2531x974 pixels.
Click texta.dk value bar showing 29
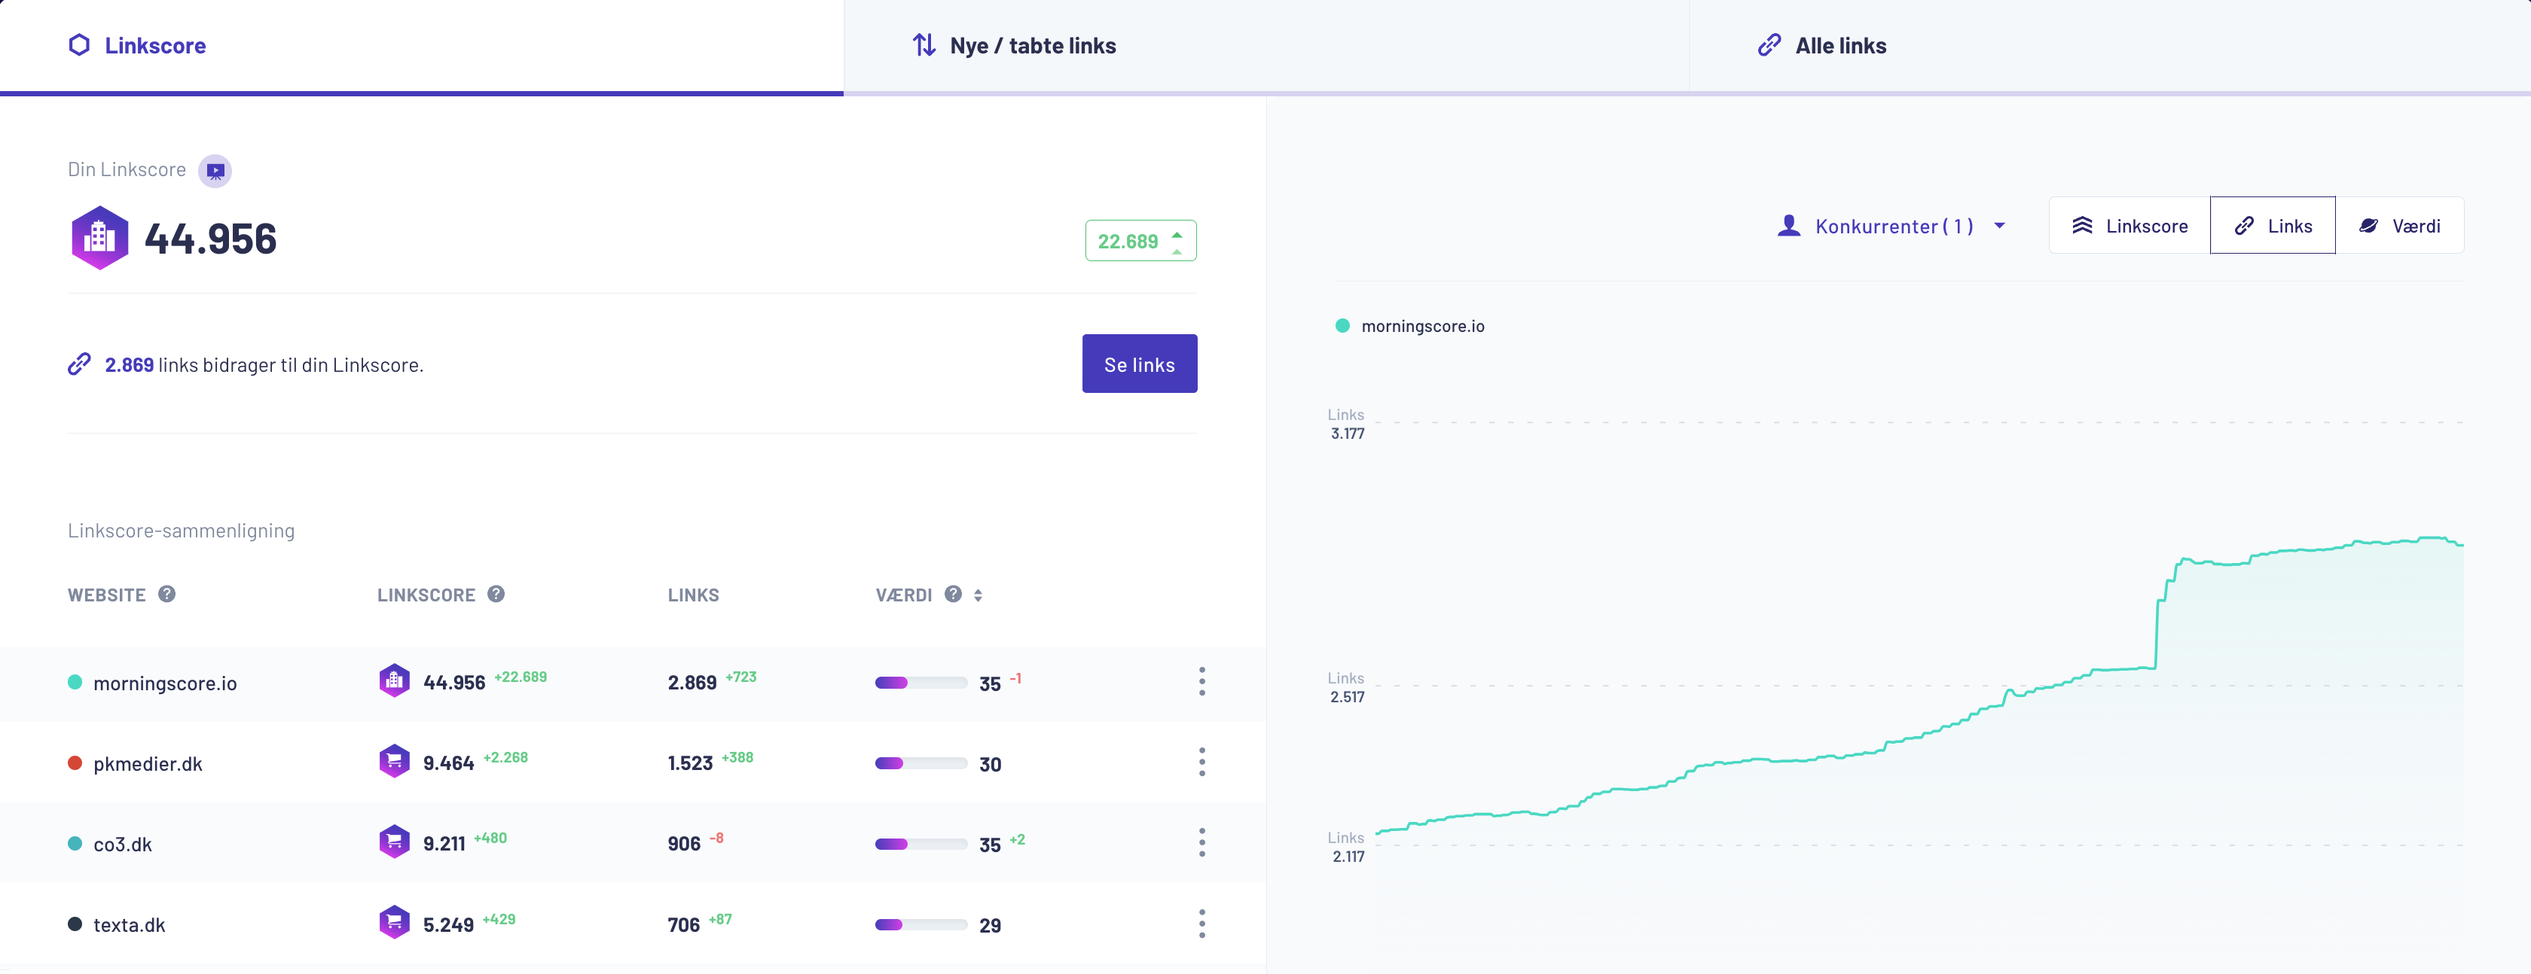click(921, 924)
